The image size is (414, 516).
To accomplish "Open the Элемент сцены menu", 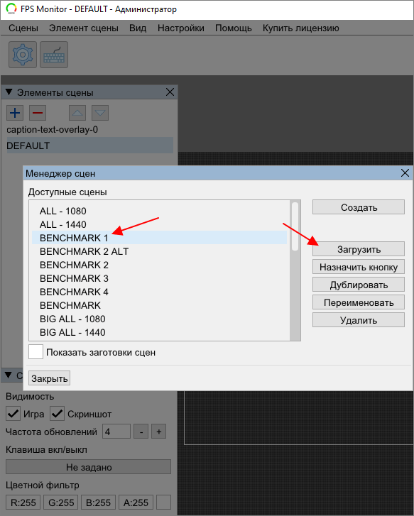I will [84, 28].
